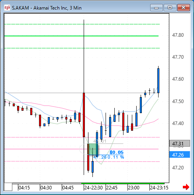Click the green session bar above time axis

click(123, 183)
